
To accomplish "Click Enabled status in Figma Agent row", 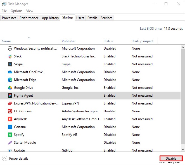I will click(110, 96).
